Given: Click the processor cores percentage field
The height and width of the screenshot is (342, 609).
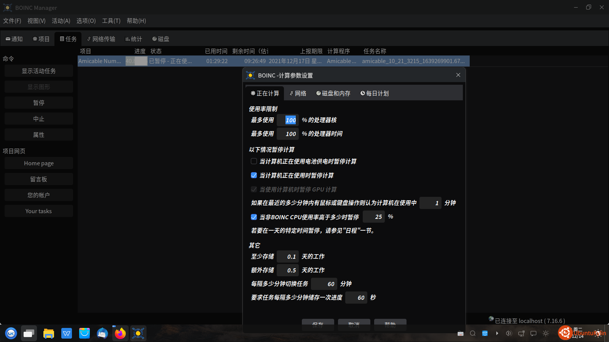Looking at the screenshot, I should [288, 120].
